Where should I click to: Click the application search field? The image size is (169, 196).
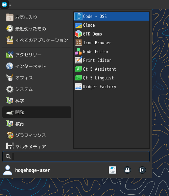[76, 156]
